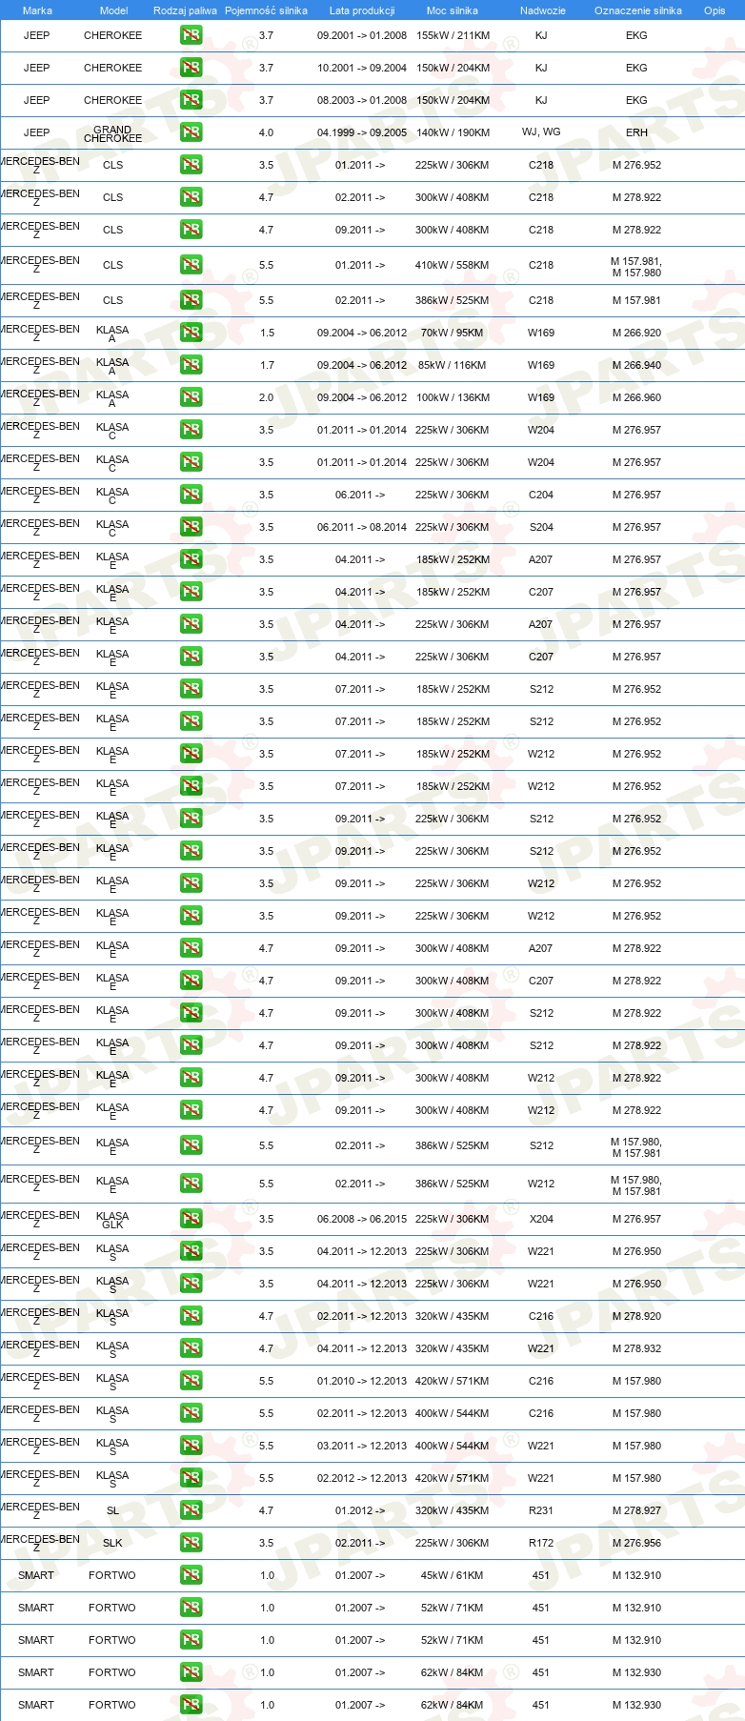Click fuel icon in SLK R172 row

191,1543
